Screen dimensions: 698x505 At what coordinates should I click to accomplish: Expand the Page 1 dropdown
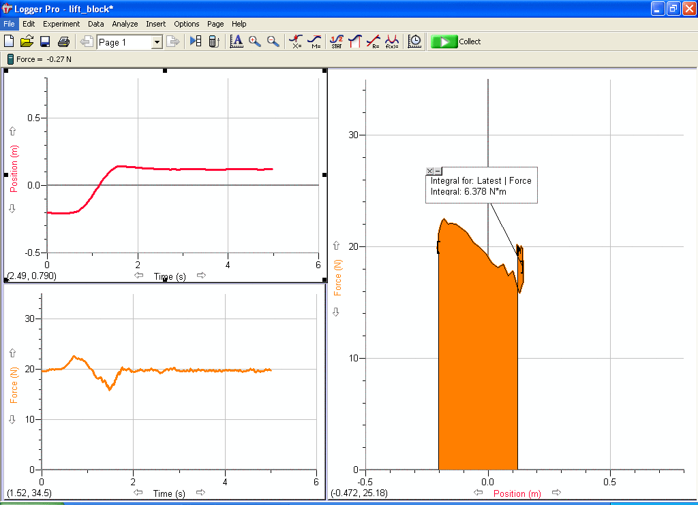(x=156, y=42)
